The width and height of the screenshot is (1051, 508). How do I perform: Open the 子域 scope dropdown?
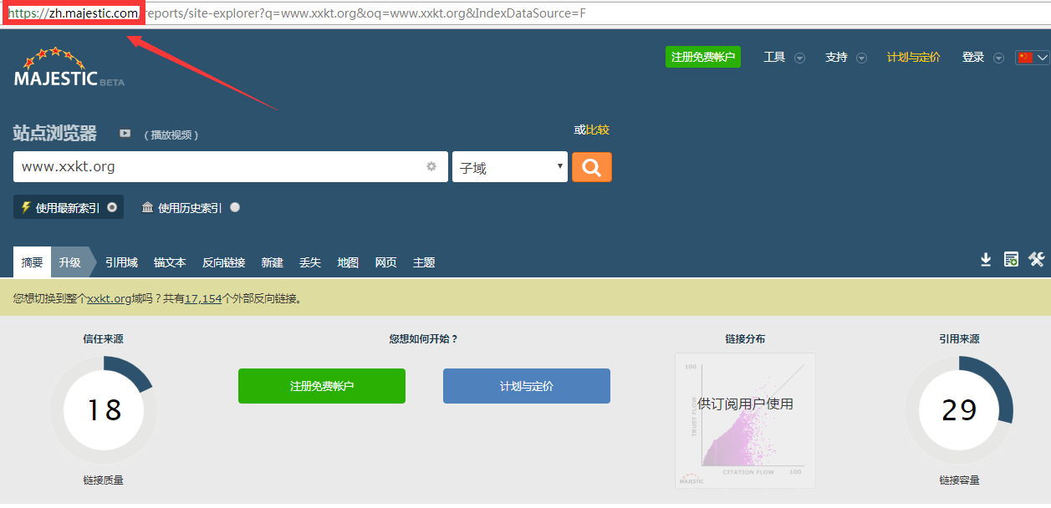pyautogui.click(x=509, y=167)
